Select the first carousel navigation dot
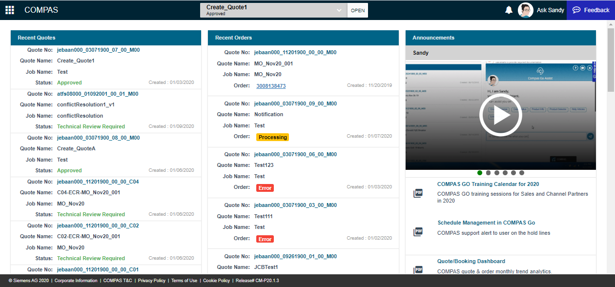This screenshot has height=287, width=615. coord(479,173)
